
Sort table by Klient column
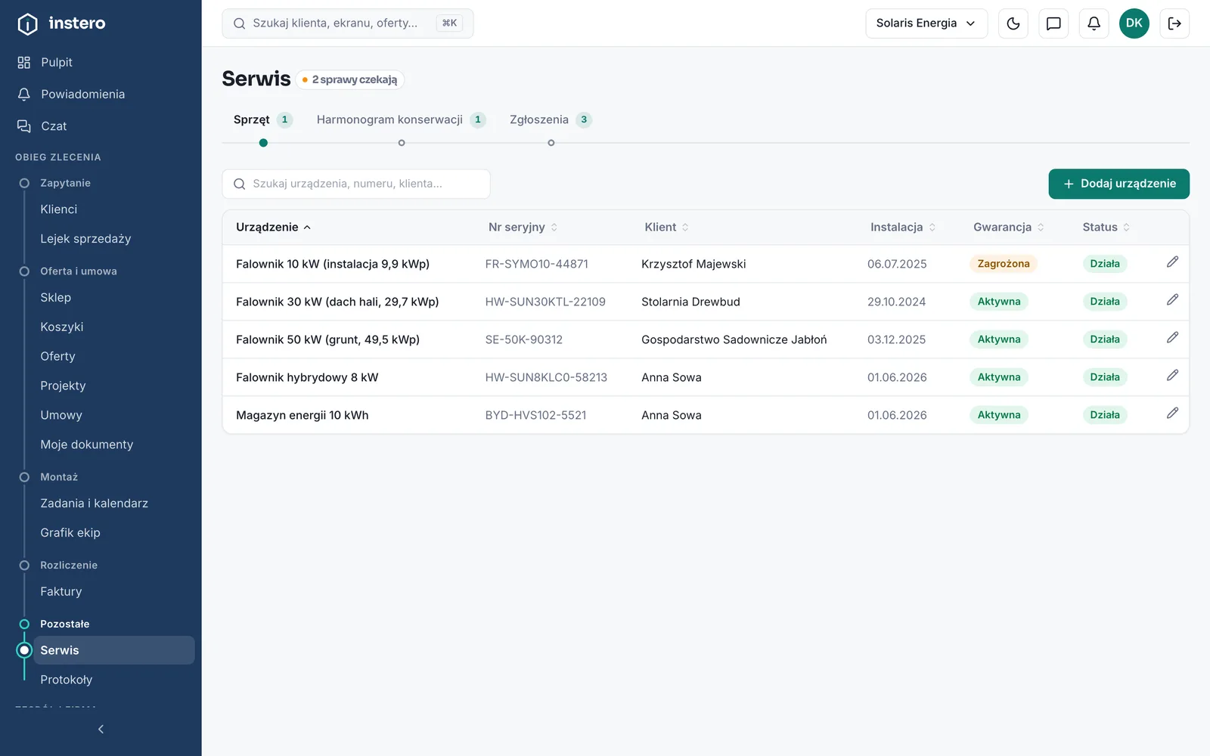pos(666,227)
